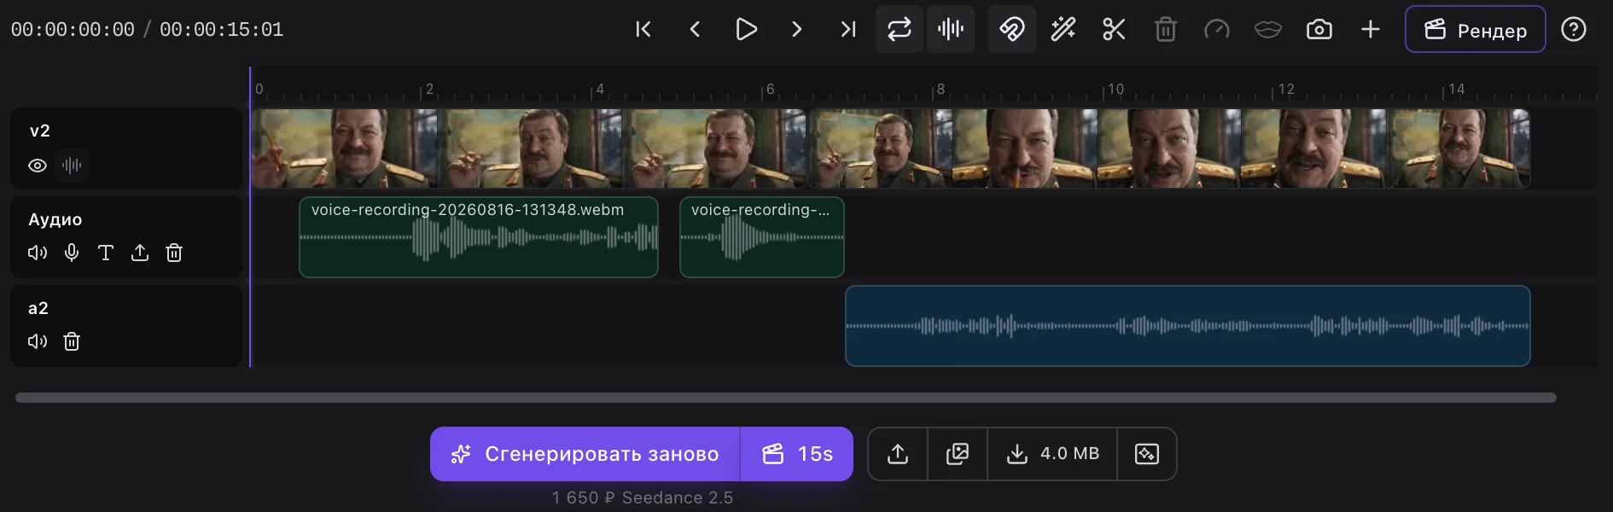Capture a snapshot with the camera icon
The width and height of the screenshot is (1613, 512).
1319,29
